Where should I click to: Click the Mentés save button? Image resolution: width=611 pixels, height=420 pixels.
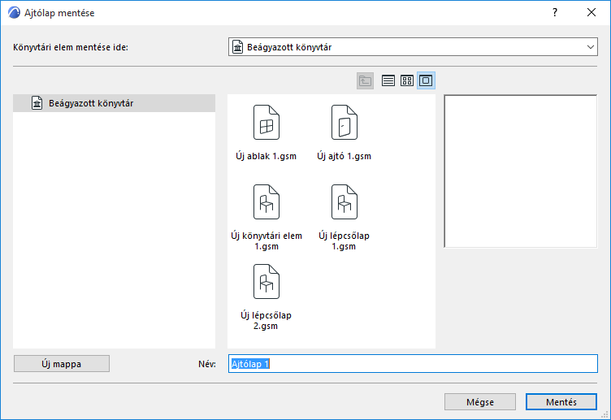(561, 401)
